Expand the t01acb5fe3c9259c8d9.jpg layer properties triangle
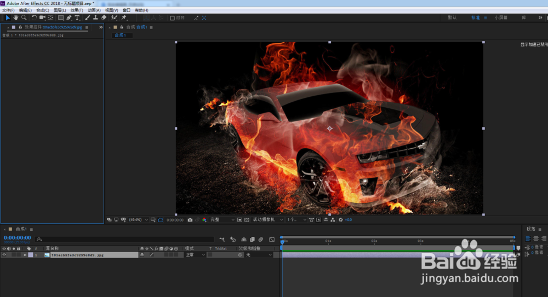The image size is (548, 297). pos(25,255)
